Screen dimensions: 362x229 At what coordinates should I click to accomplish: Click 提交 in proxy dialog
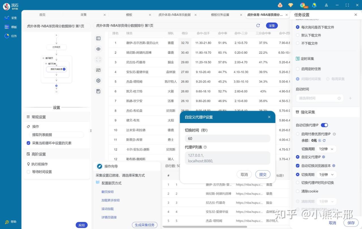point(263,174)
